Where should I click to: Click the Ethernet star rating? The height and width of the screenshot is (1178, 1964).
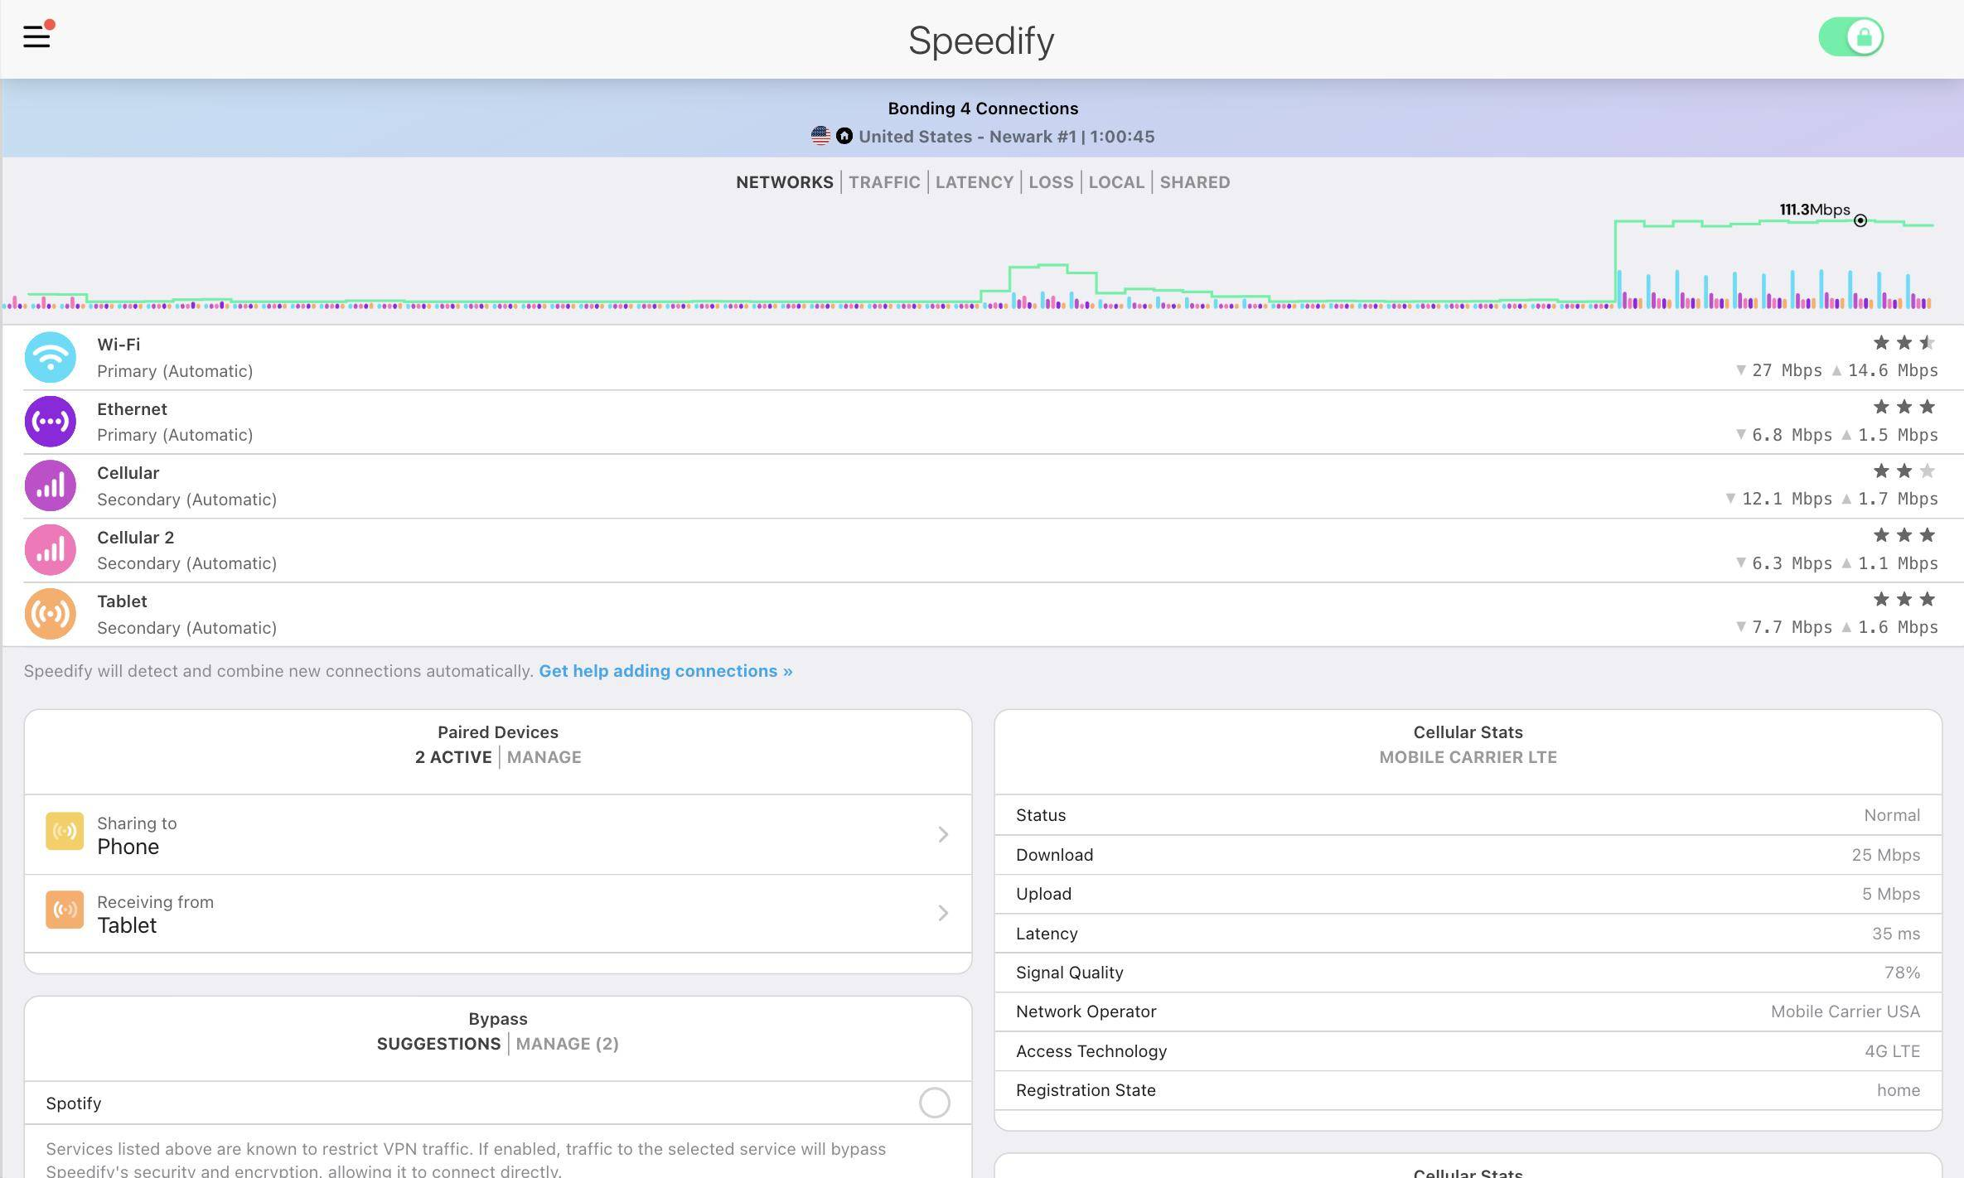pos(1904,407)
